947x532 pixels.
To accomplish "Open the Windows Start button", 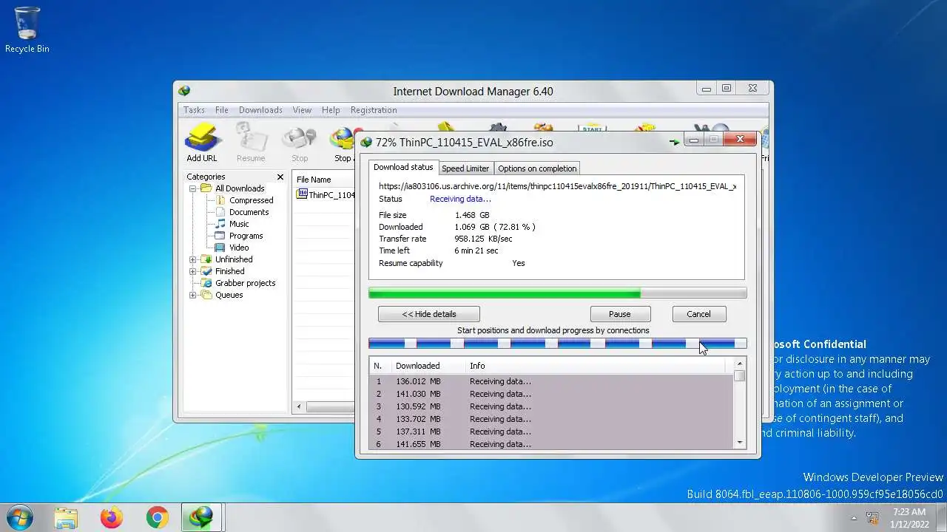I will coord(20,517).
